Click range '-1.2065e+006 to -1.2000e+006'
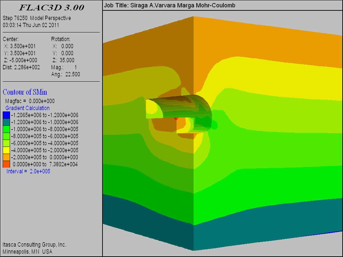Image resolution: width=343 pixels, height=257 pixels. click(45, 115)
